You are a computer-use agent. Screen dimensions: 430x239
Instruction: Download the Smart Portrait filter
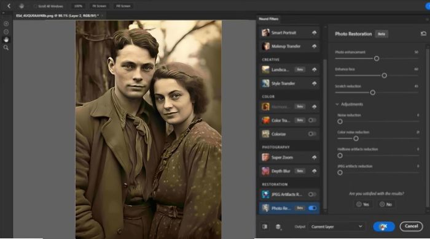tap(315, 32)
